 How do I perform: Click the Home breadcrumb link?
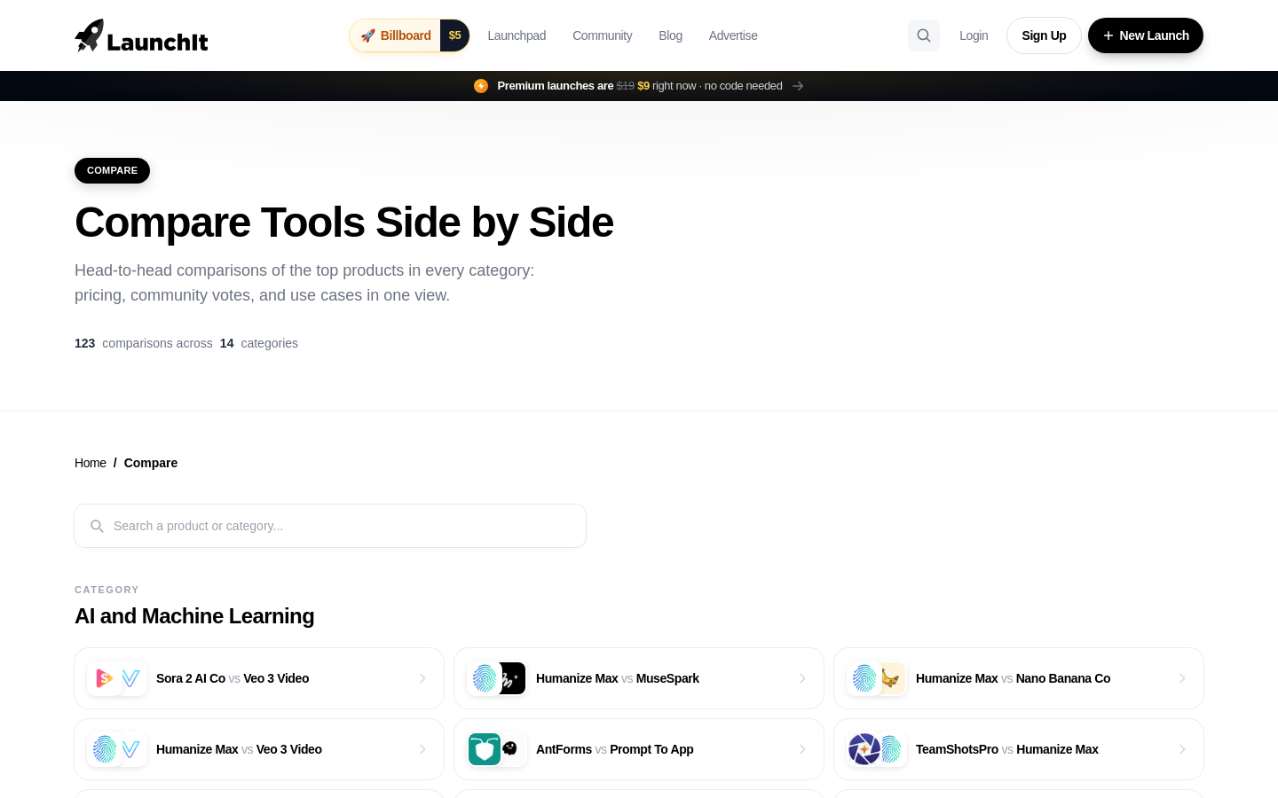pyautogui.click(x=91, y=463)
